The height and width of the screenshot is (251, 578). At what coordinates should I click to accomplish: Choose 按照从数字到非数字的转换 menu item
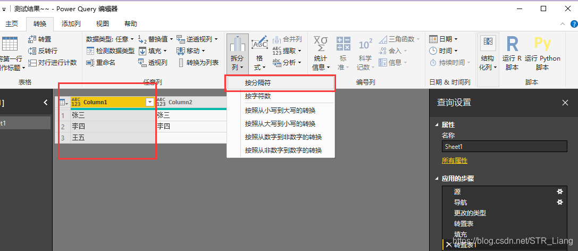pos(281,137)
